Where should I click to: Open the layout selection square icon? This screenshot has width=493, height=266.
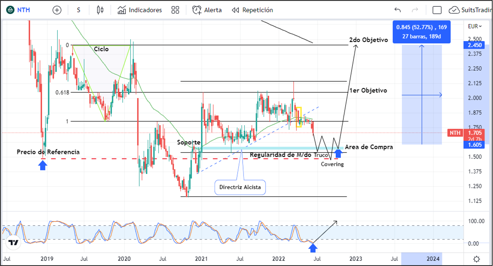[437, 10]
